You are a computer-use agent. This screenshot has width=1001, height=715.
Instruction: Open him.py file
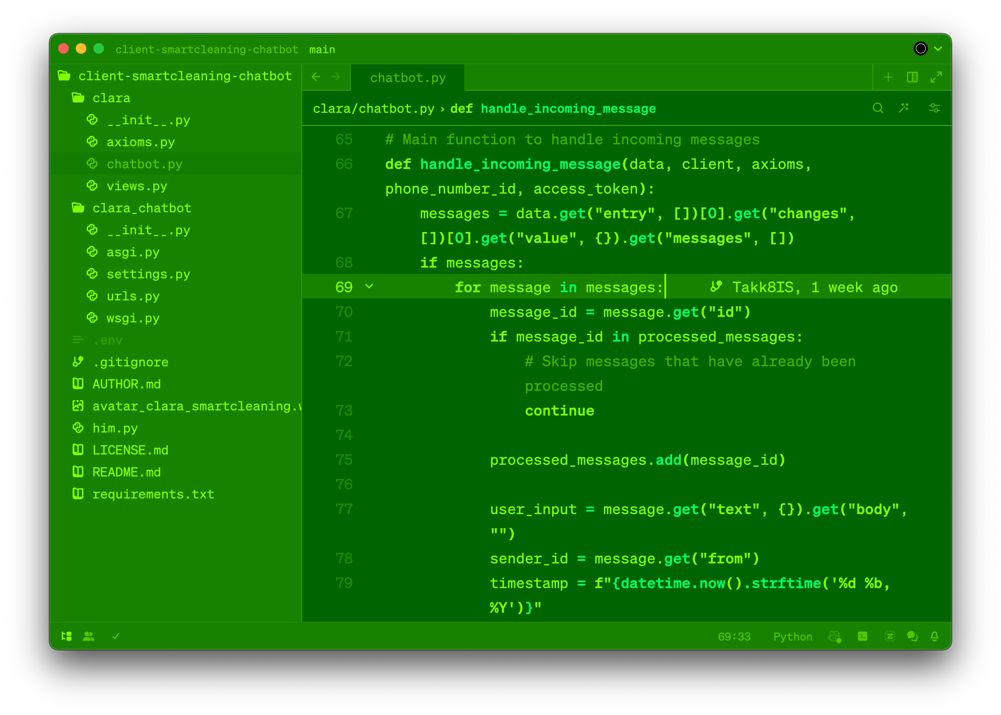pos(176,428)
